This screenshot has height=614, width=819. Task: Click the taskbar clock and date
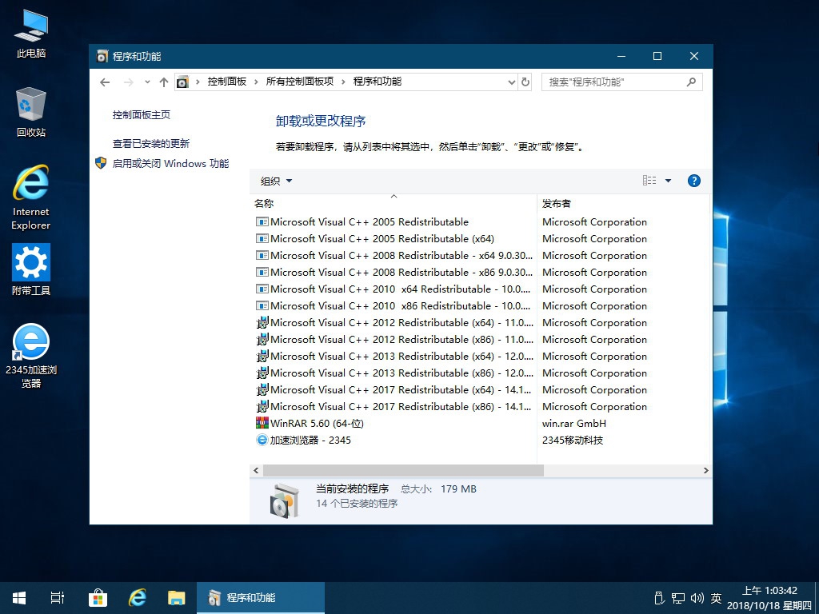tap(769, 598)
